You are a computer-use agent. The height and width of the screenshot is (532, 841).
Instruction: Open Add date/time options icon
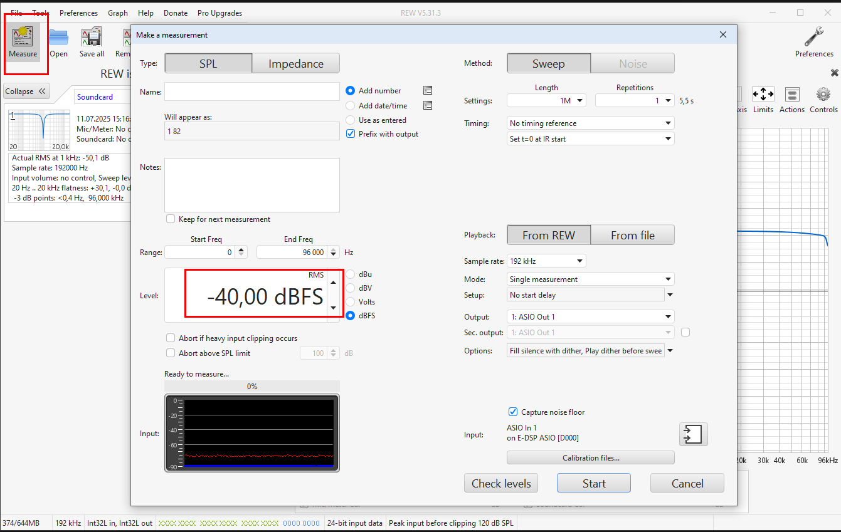point(428,105)
